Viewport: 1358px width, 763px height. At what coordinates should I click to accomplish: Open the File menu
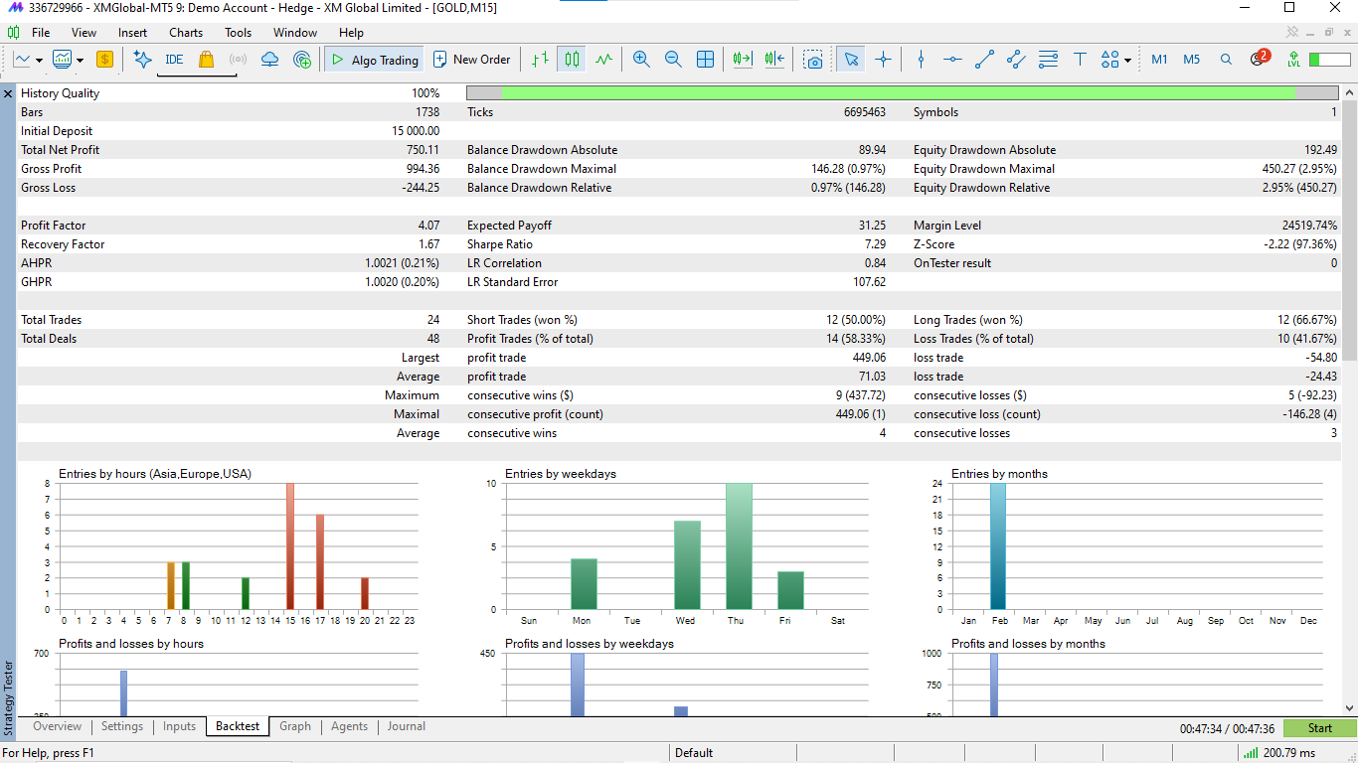click(x=41, y=33)
